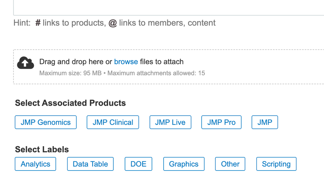Image resolution: width=324 pixels, height=189 pixels.
Task: Enable the Graphics label
Action: click(183, 164)
